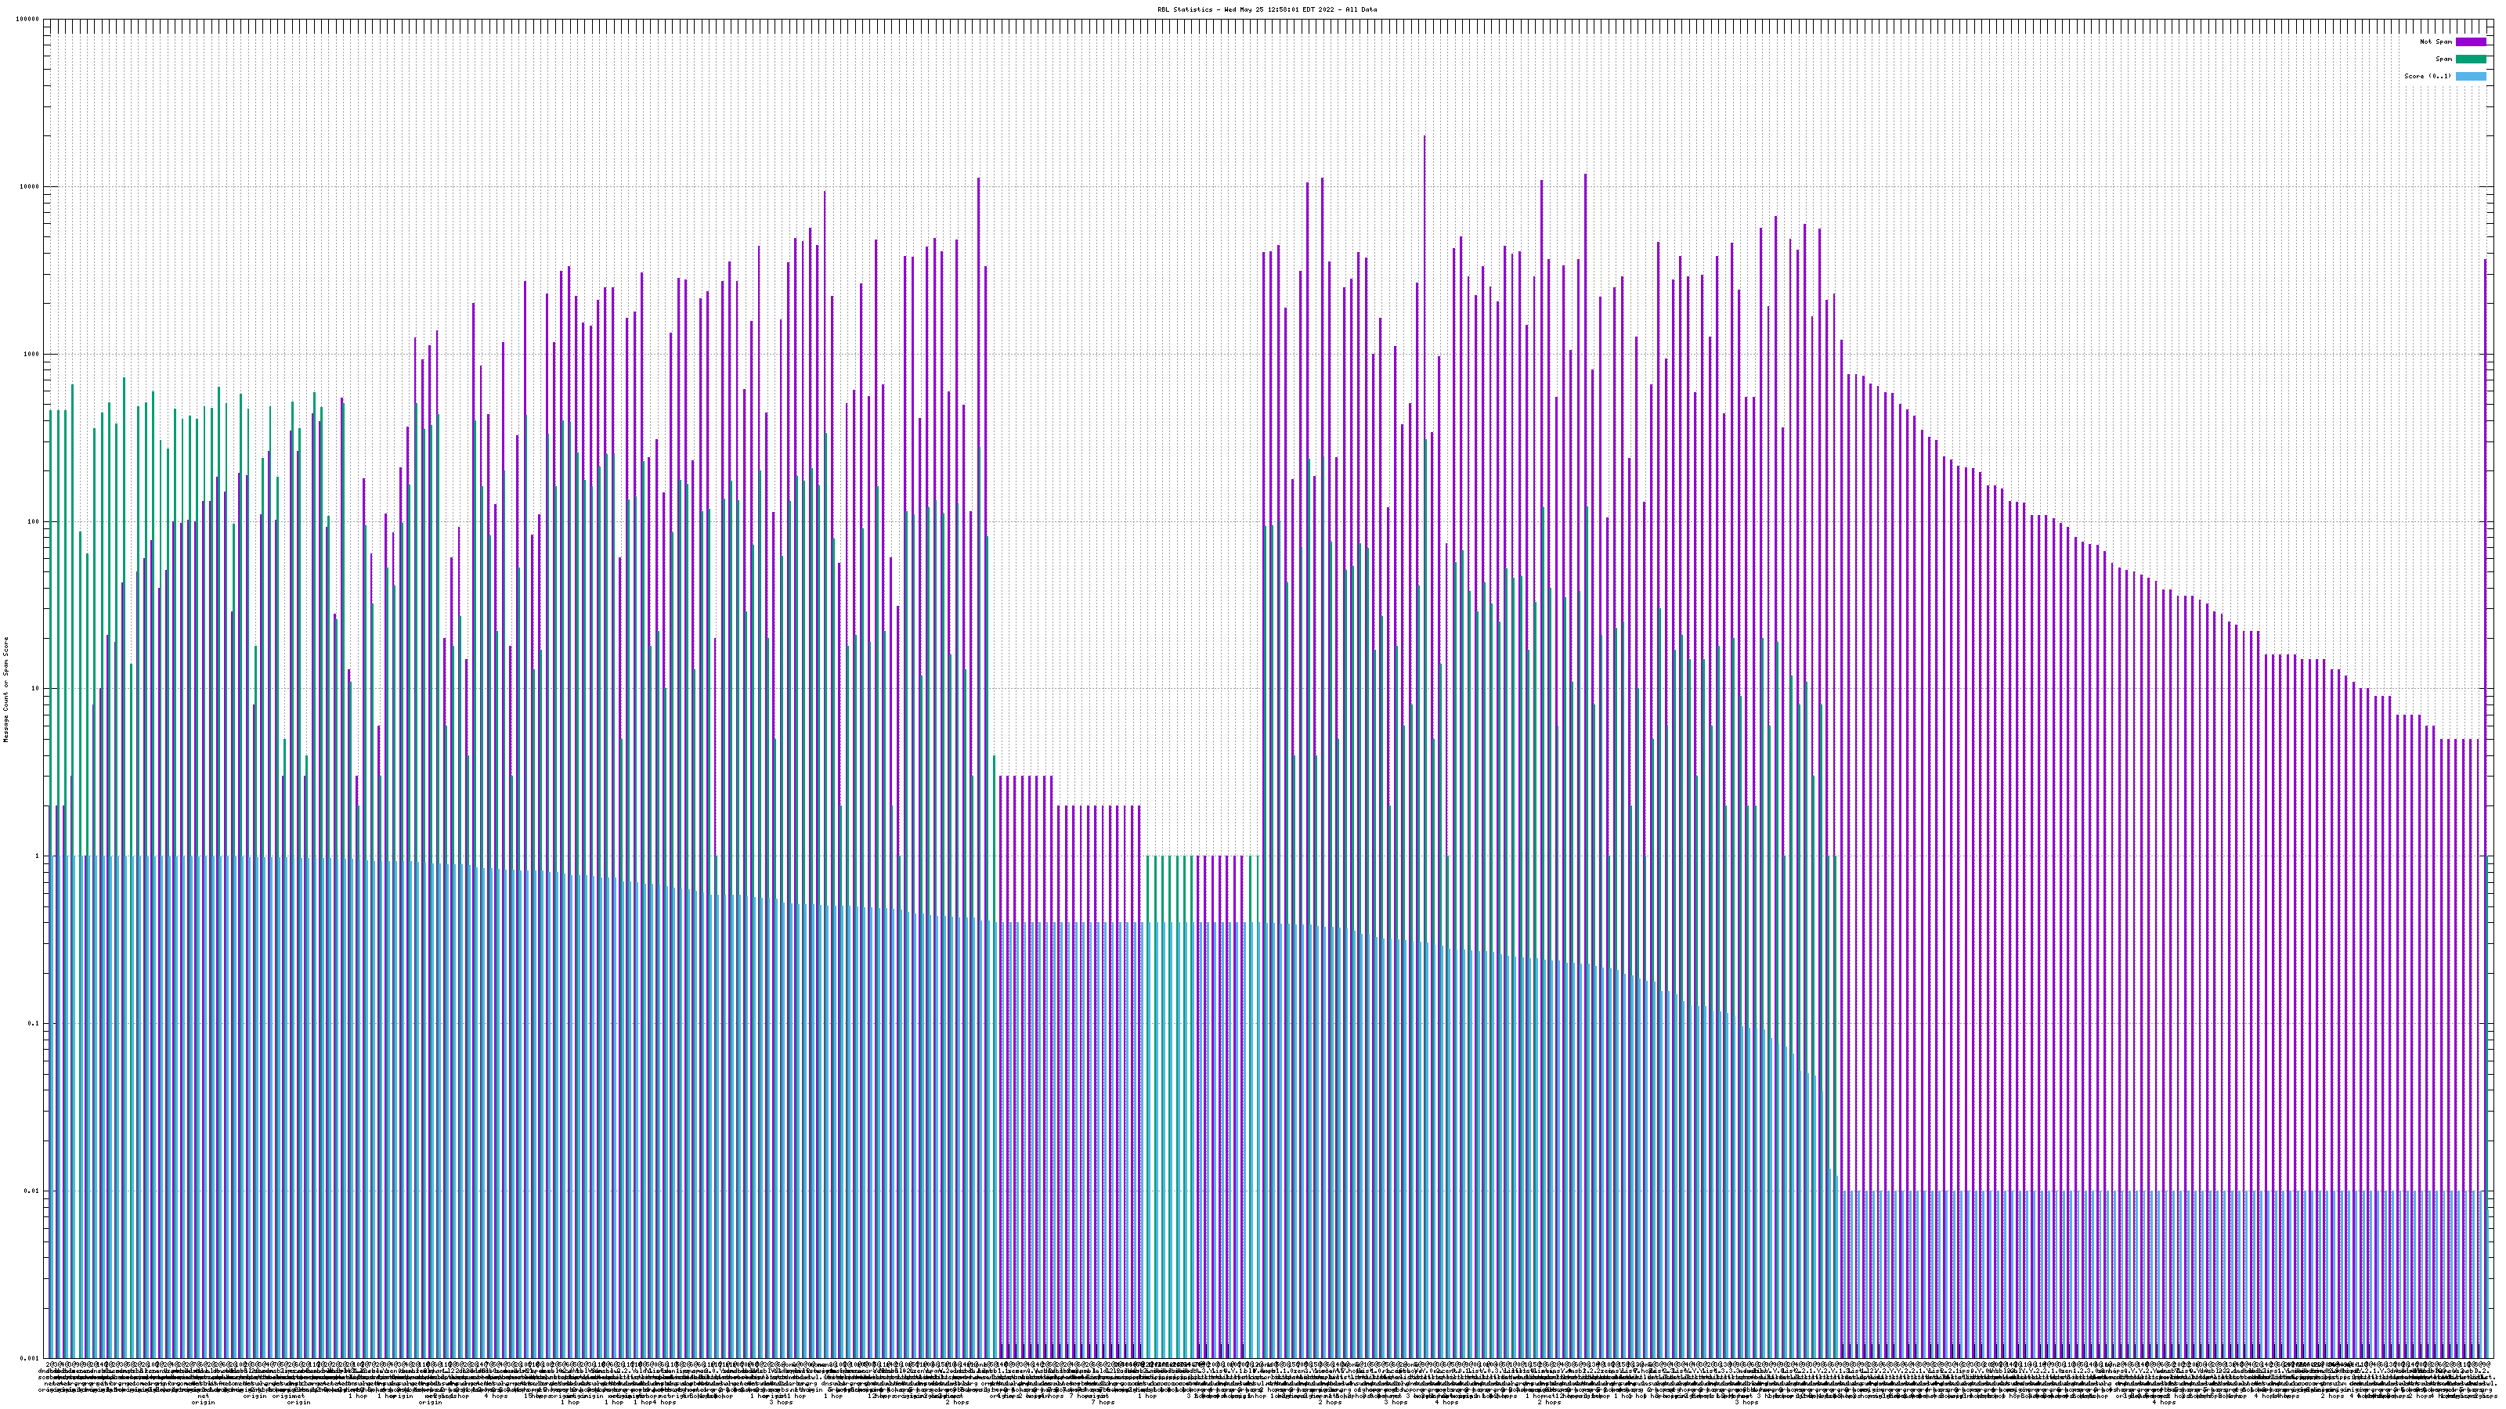Click the 100 Y-axis tick label
2506x1409 pixels.
(34, 521)
